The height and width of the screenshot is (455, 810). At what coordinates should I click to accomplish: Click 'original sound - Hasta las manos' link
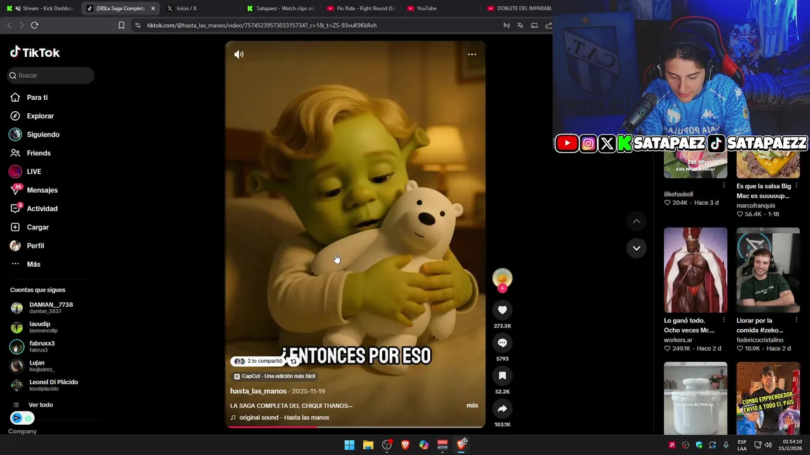(x=280, y=418)
